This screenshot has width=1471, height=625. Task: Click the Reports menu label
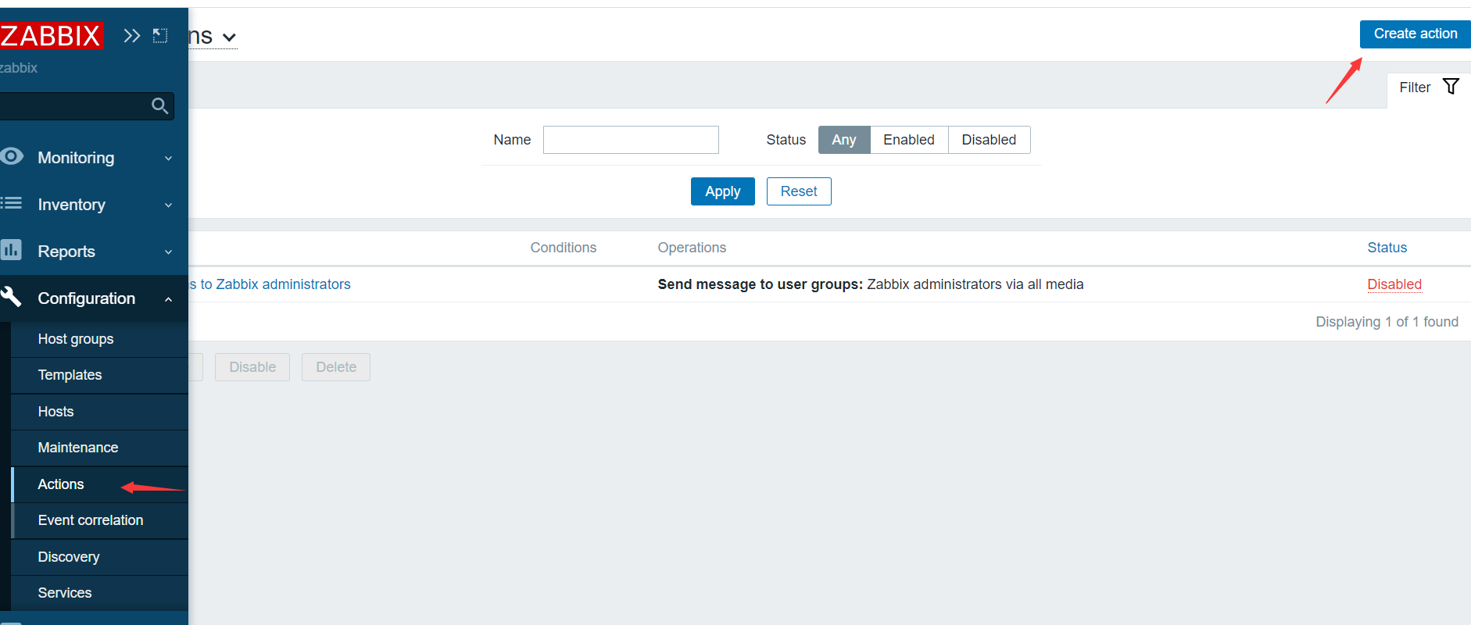pos(66,252)
